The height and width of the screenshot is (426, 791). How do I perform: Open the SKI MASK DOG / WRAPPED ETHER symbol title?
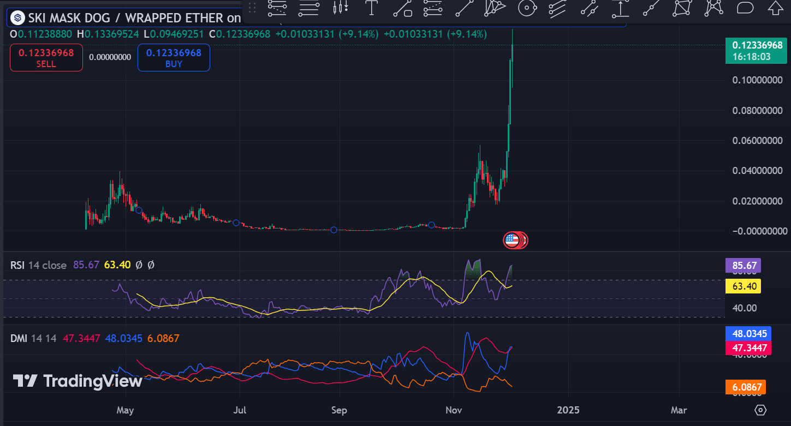pyautogui.click(x=135, y=18)
